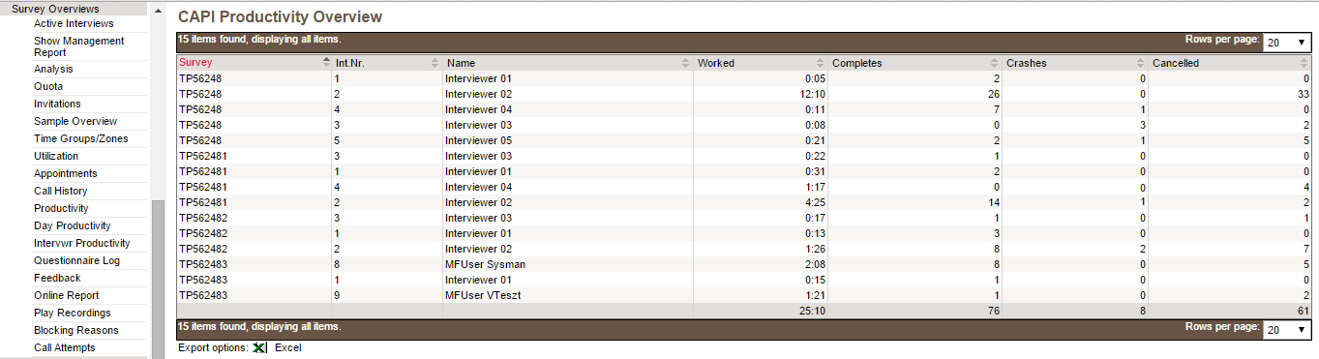1319x359 pixels.
Task: Click Int.Nr. value 9
Action: tap(337, 295)
